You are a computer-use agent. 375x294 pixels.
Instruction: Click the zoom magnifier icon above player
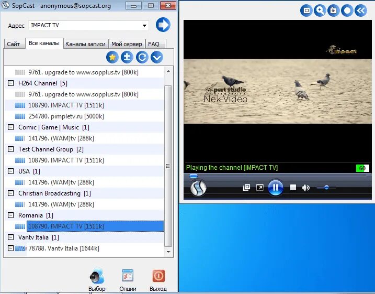tap(320, 10)
